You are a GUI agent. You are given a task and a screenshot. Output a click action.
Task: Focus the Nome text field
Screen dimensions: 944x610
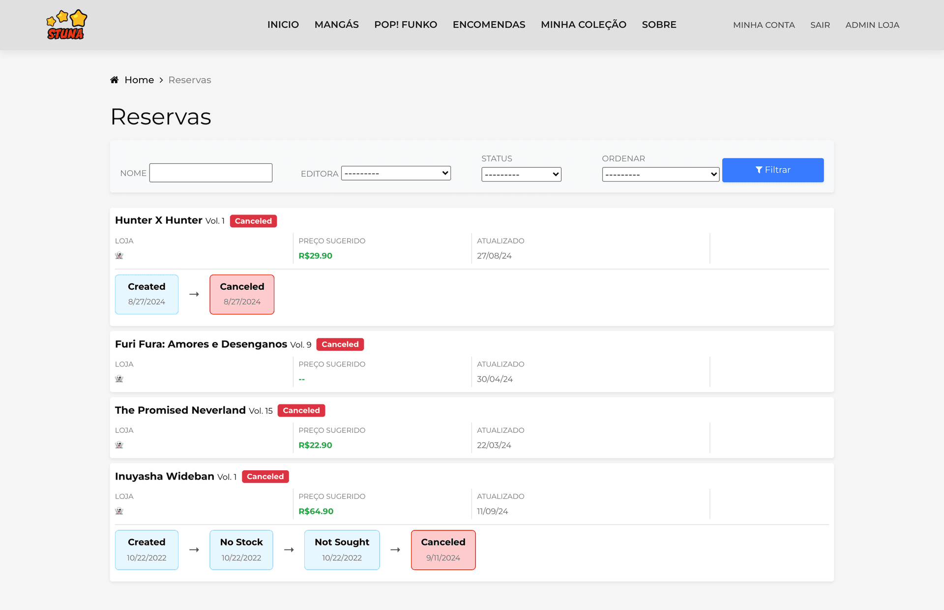coord(211,173)
